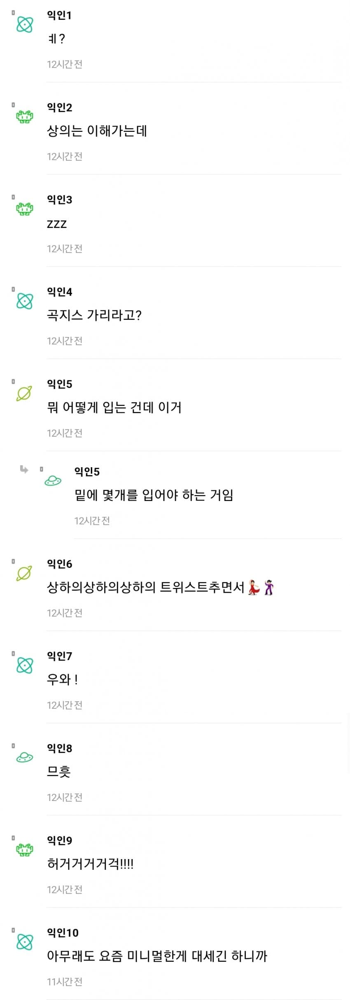350x1000 pixels.
Task: Tap the reply arrow icon before the nested 익인5 comment
Action: pos(24,469)
